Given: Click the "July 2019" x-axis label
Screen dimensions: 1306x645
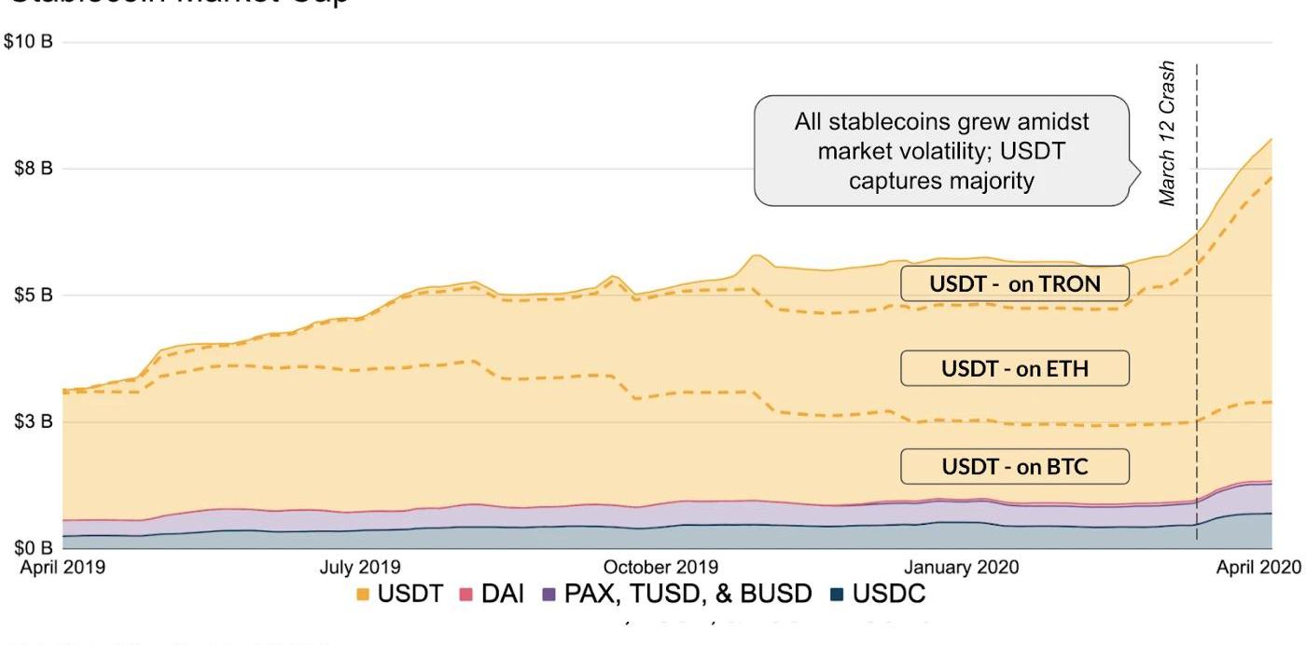Looking at the screenshot, I should [359, 567].
